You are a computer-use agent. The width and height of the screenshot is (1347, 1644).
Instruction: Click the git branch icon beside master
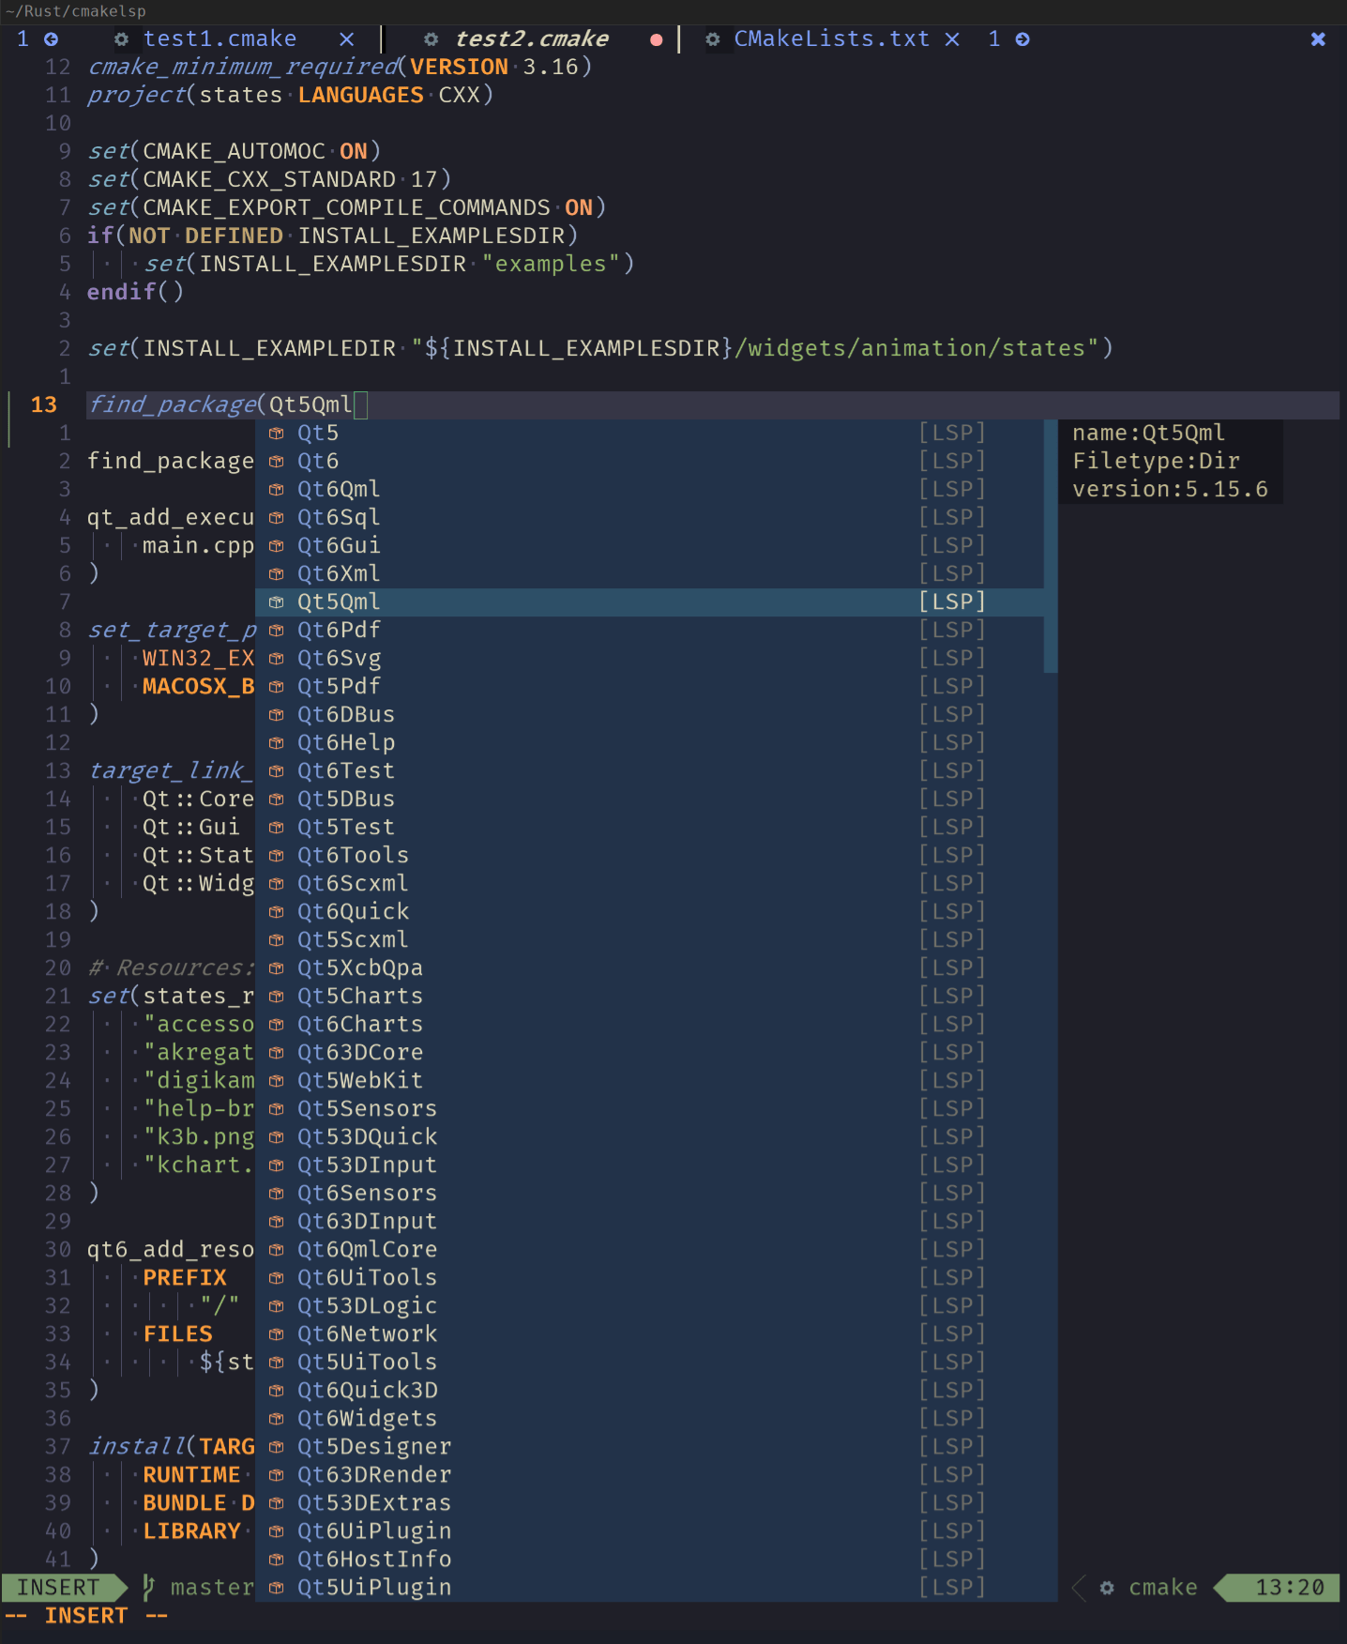tap(148, 1587)
